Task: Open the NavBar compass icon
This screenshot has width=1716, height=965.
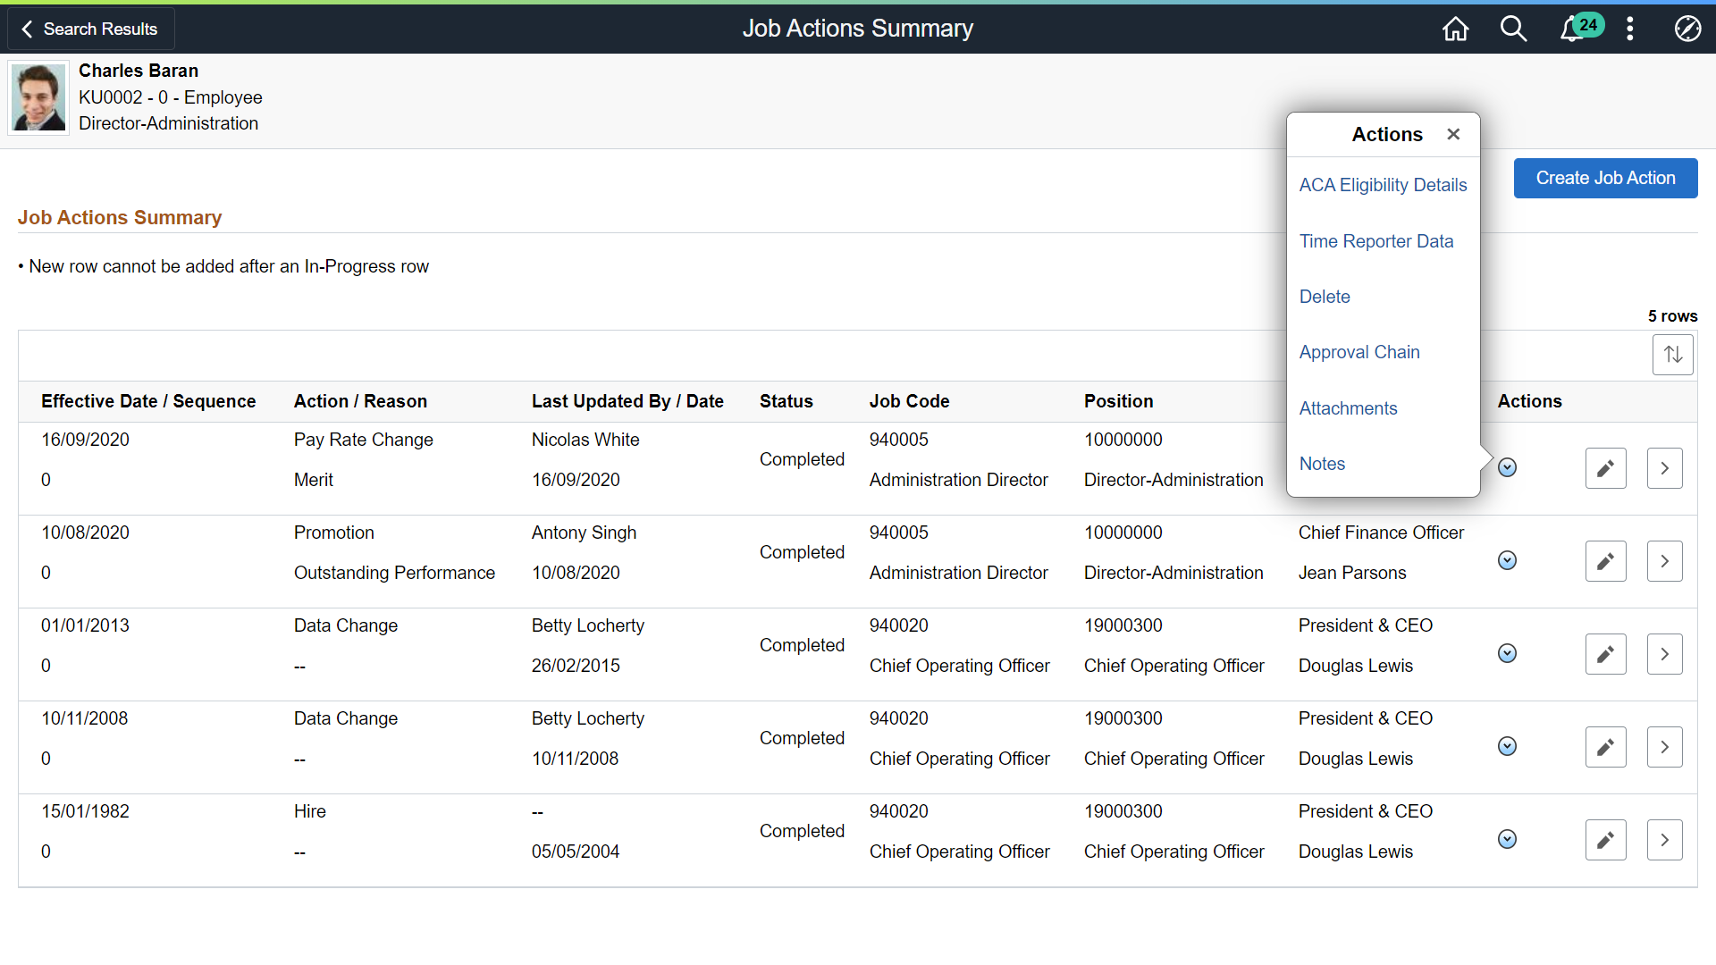Action: (x=1687, y=29)
